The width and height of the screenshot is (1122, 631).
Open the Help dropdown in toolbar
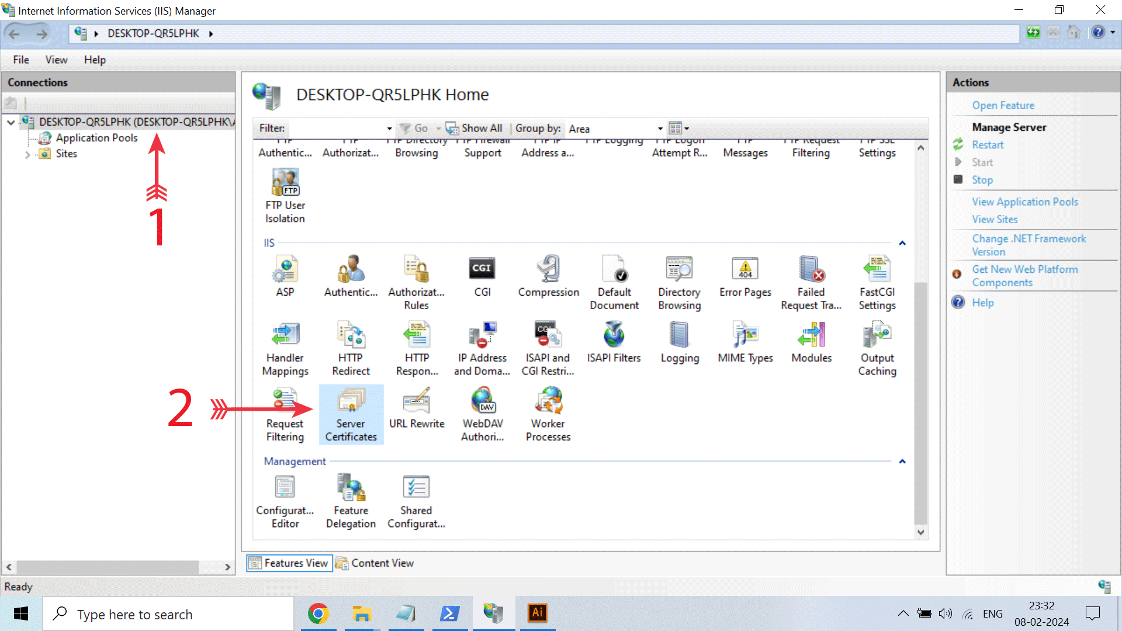(1113, 33)
